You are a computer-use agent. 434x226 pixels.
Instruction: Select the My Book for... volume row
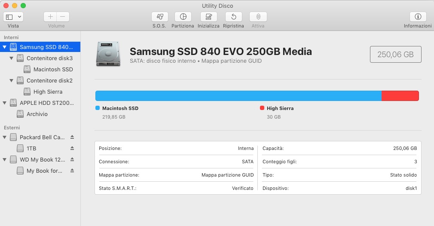40,171
